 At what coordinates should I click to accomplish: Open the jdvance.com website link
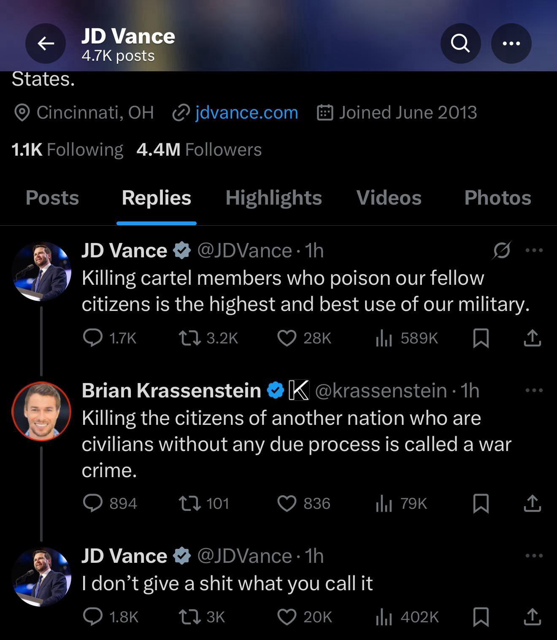click(246, 113)
